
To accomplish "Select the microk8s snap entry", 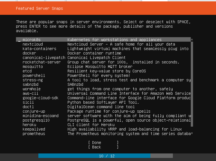I will (103, 40).
